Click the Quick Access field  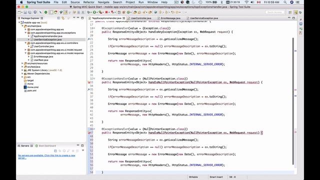point(274,12)
